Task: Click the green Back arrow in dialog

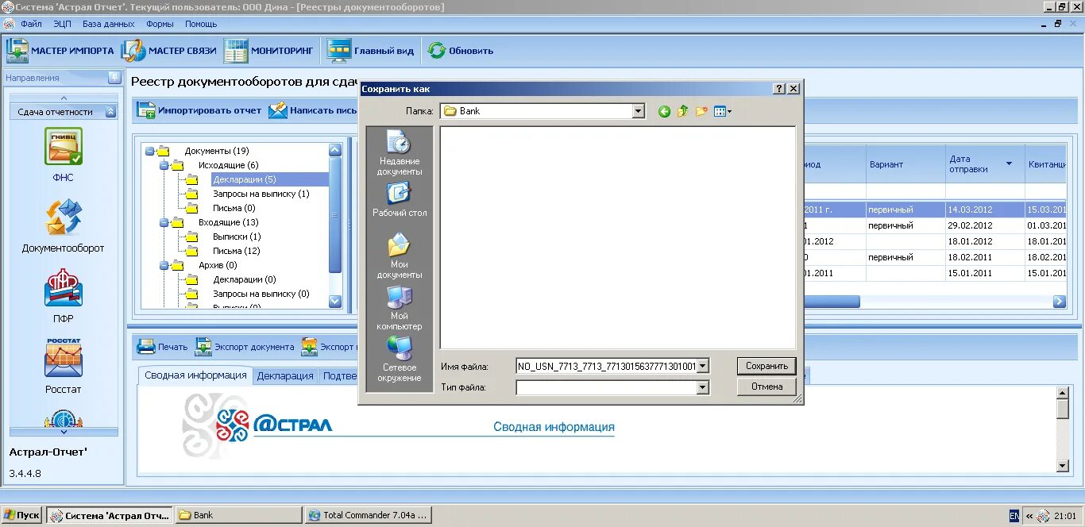Action: [x=664, y=112]
